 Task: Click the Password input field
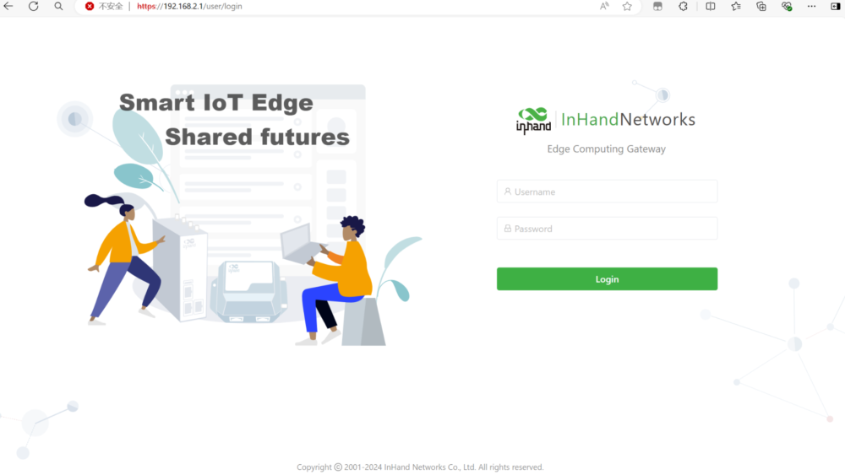607,229
